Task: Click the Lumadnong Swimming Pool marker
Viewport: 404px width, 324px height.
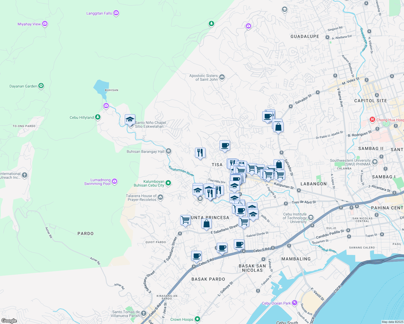Action: point(114,181)
